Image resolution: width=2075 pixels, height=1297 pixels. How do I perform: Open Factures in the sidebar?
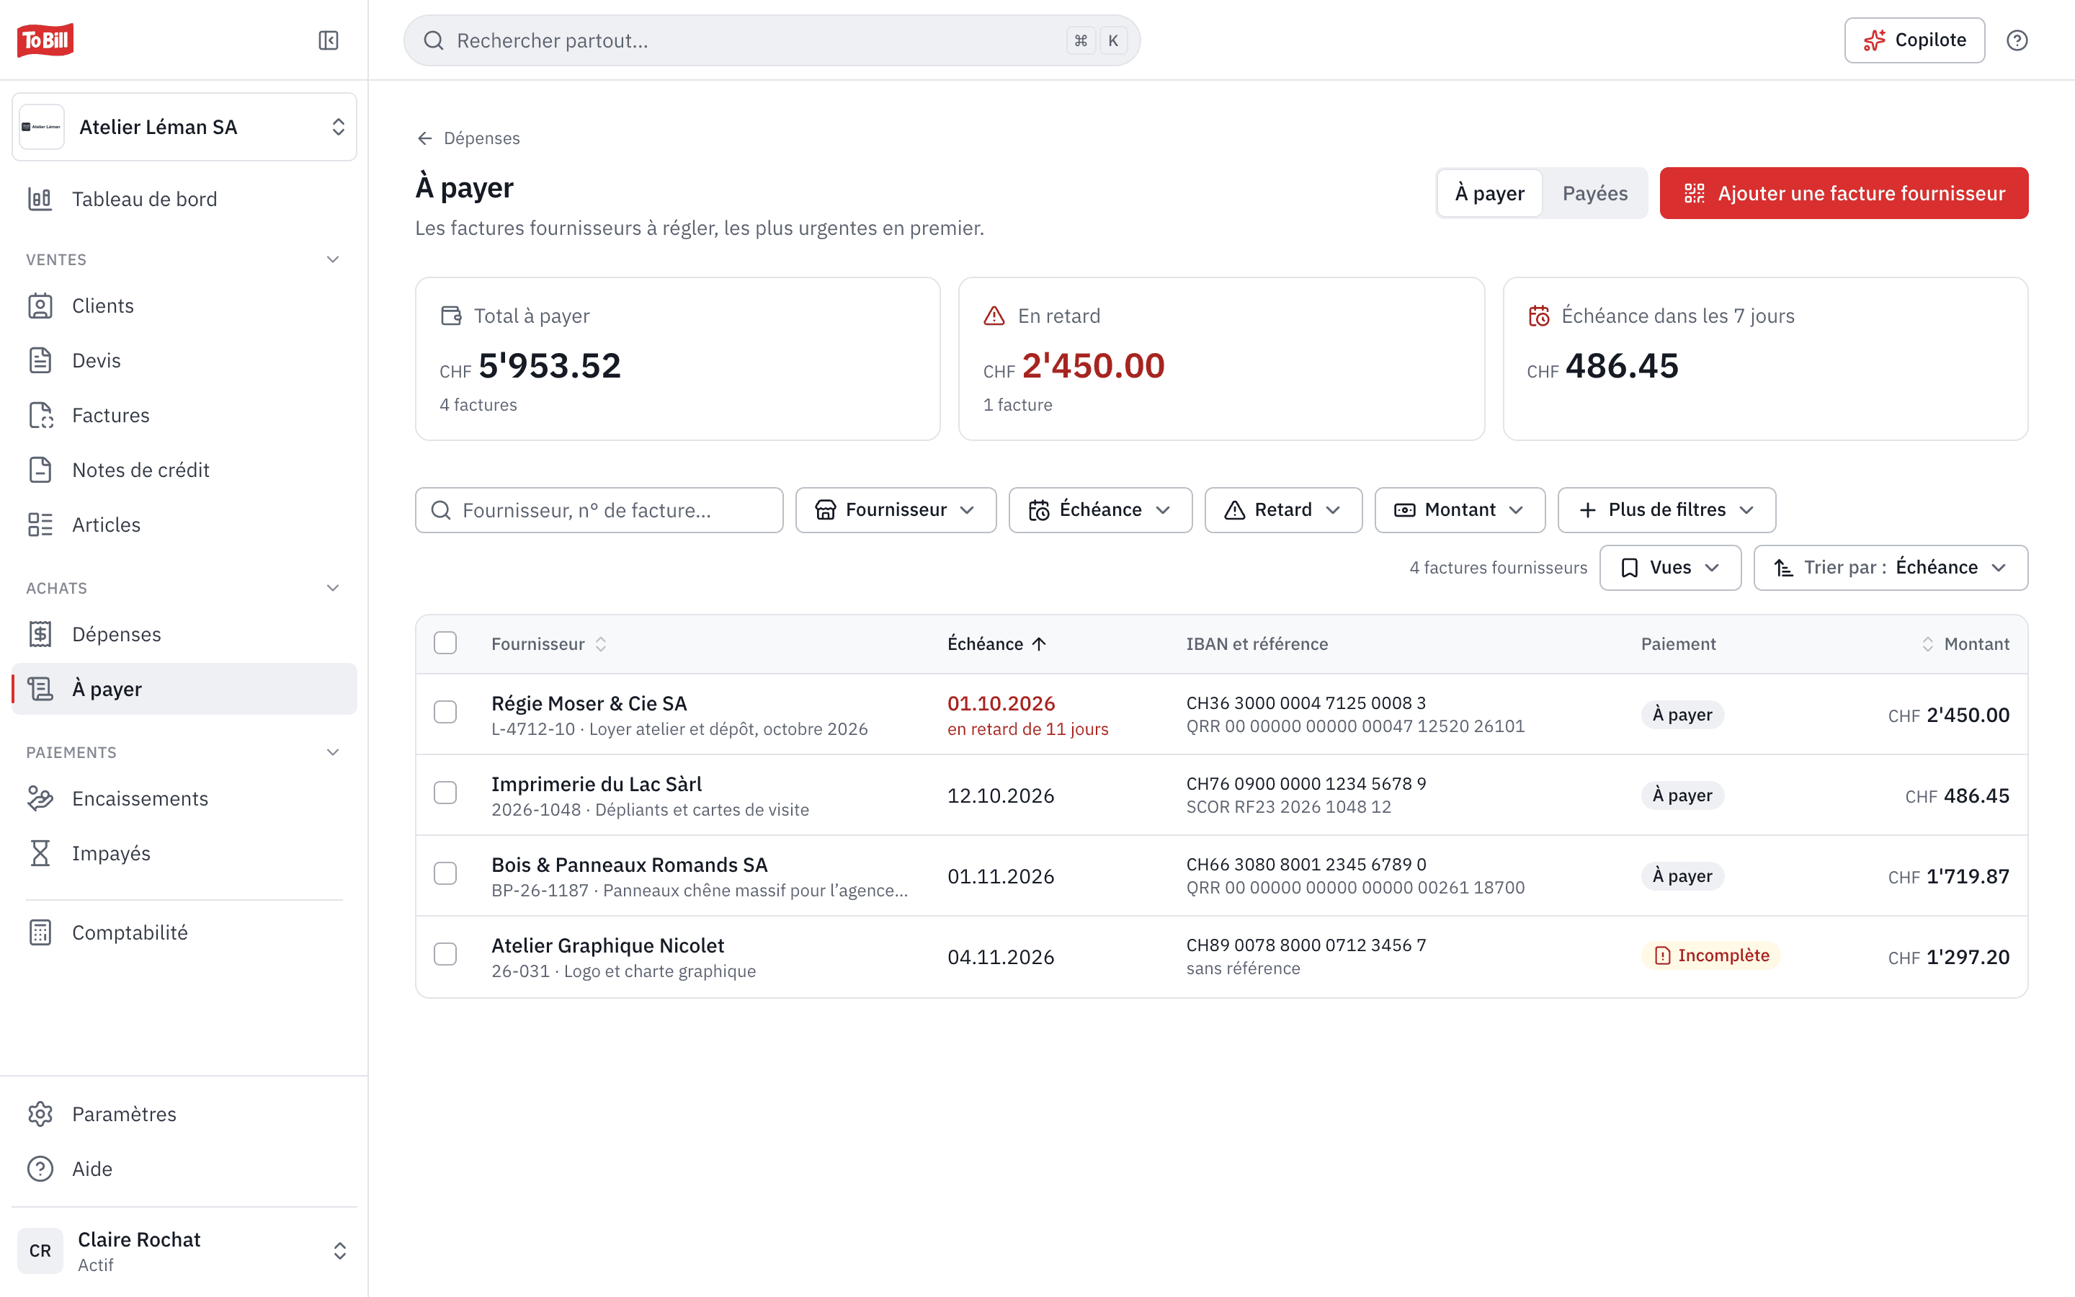pos(184,415)
